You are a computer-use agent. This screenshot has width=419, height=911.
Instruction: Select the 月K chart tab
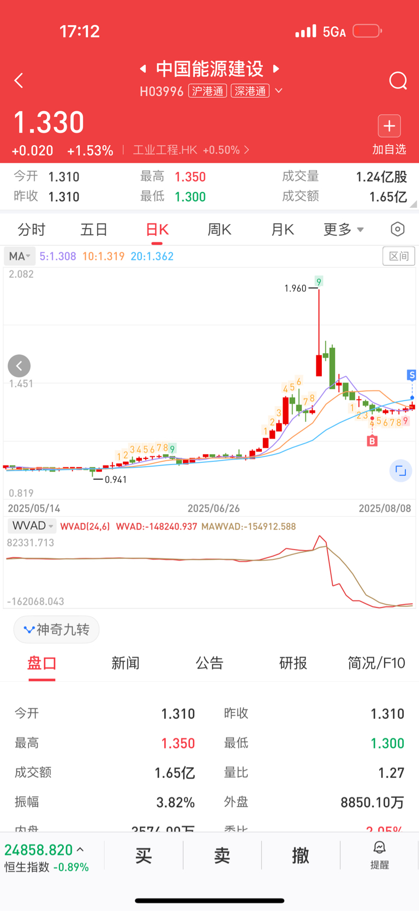pyautogui.click(x=282, y=230)
